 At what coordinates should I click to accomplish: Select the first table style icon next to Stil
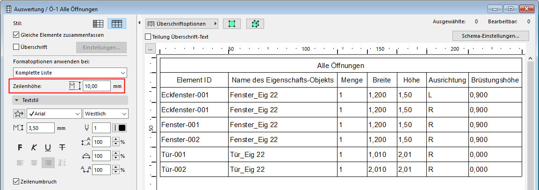[98, 24]
